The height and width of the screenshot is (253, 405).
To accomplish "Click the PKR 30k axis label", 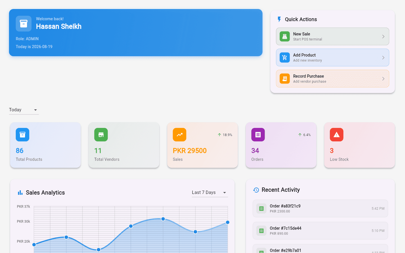I will tap(23, 222).
